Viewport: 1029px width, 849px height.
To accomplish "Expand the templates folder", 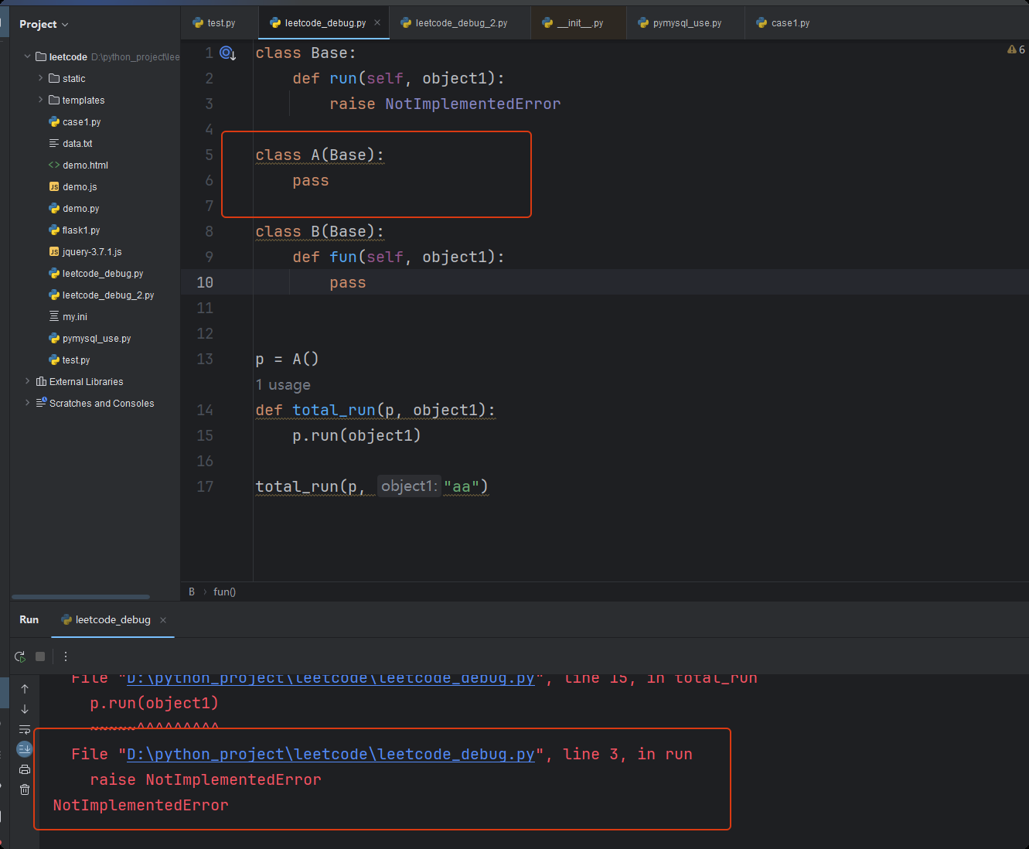I will tap(41, 100).
